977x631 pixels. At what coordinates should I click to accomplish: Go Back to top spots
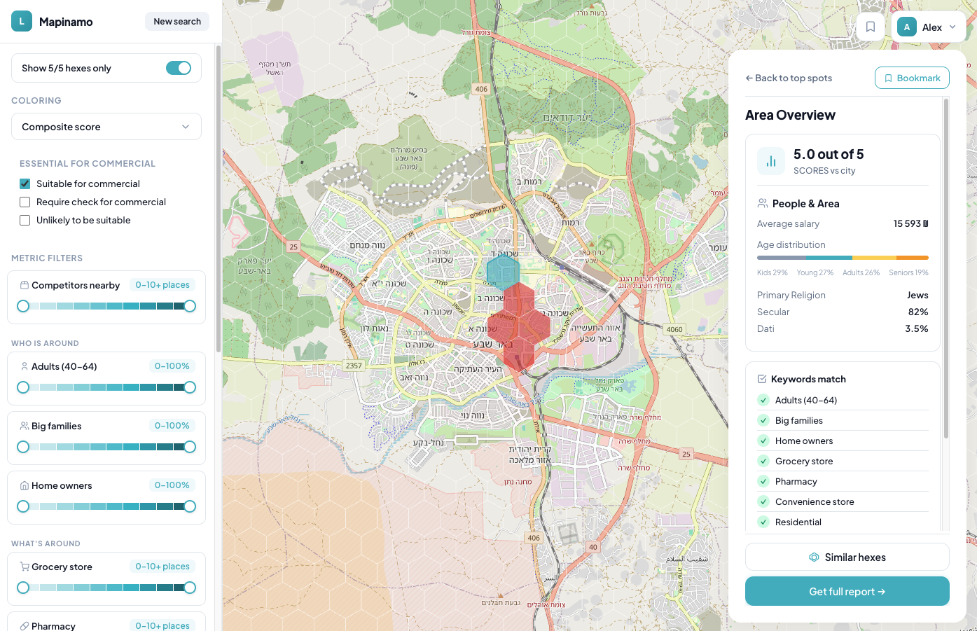(x=789, y=78)
